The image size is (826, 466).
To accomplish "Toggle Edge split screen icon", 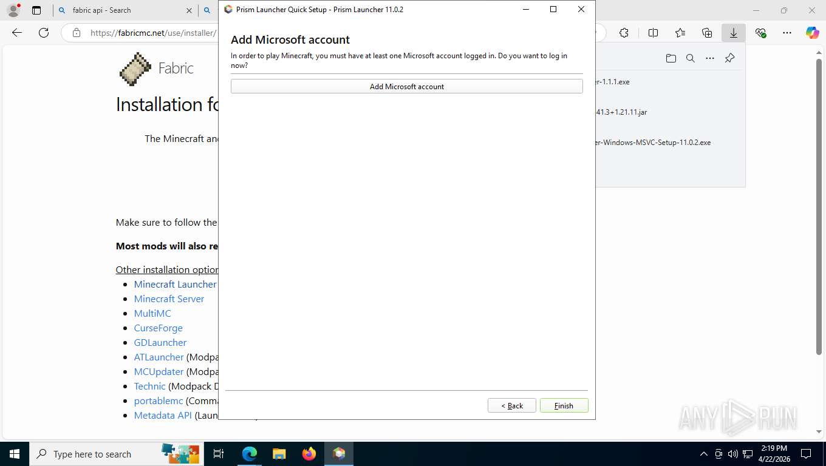I will pos(653,33).
